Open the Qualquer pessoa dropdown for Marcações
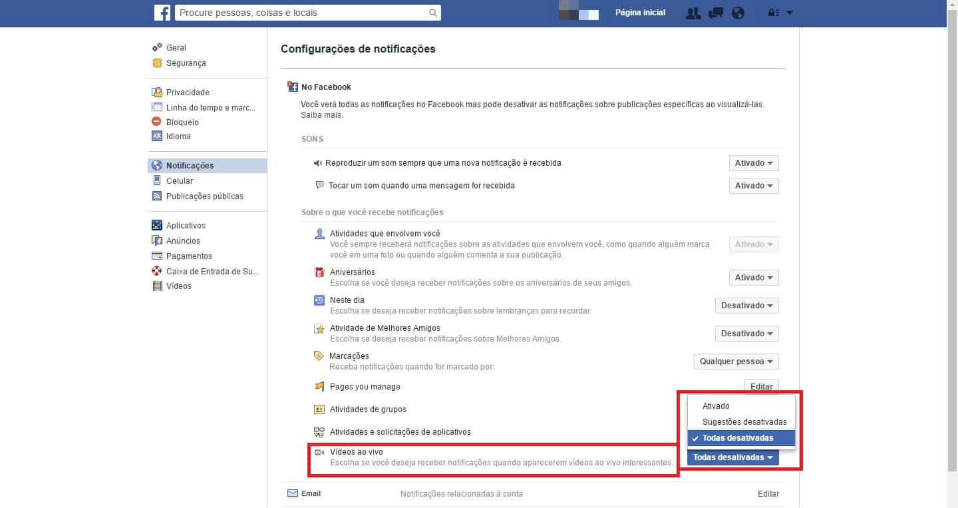This screenshot has width=958, height=508. (736, 362)
